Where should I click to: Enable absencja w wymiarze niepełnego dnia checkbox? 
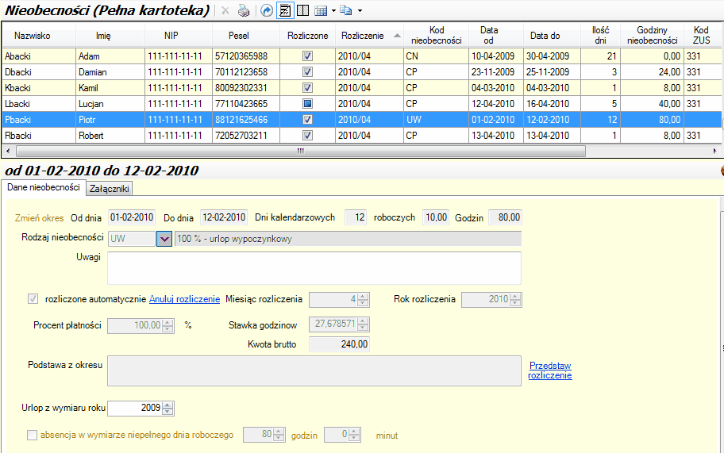click(x=33, y=435)
